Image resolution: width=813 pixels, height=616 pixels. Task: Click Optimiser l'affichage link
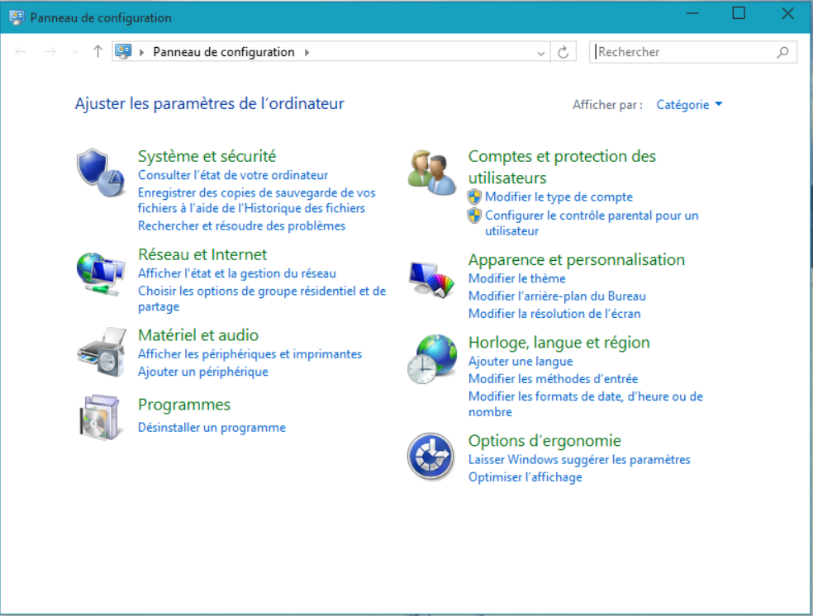(525, 477)
